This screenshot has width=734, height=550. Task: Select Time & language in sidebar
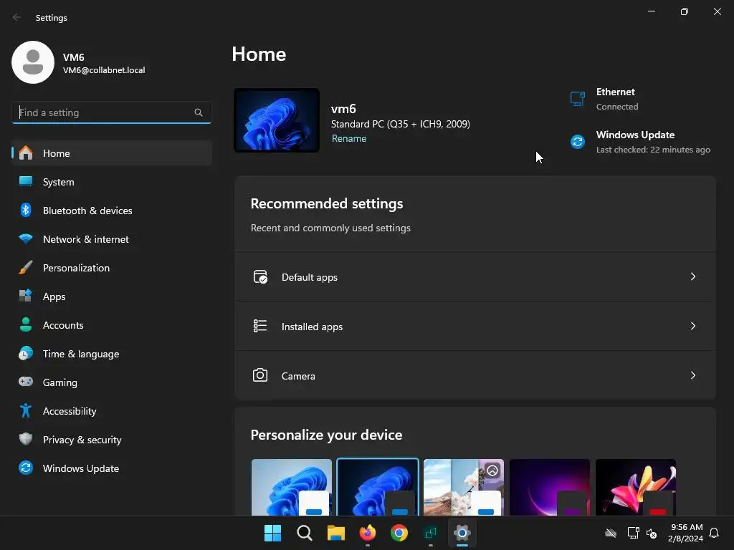point(112,353)
